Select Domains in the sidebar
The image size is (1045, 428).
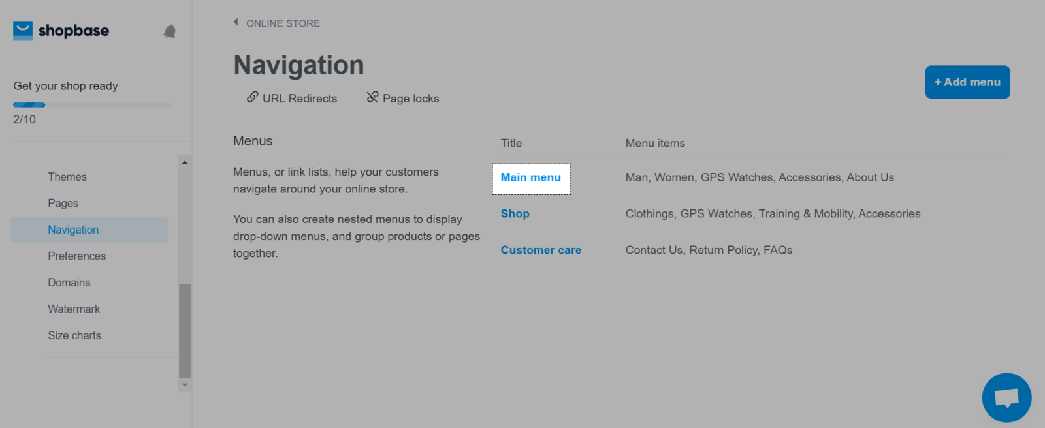tap(69, 283)
